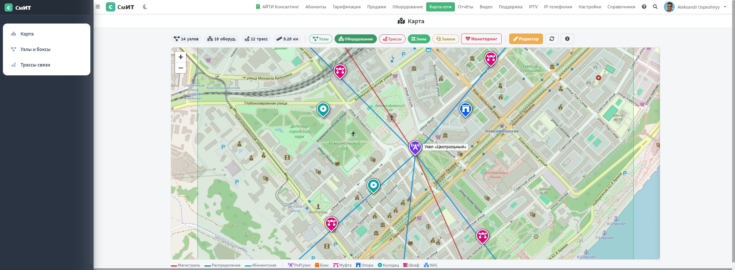This screenshot has width=735, height=270.
Task: Click the user avatar picture
Action: pos(669,7)
